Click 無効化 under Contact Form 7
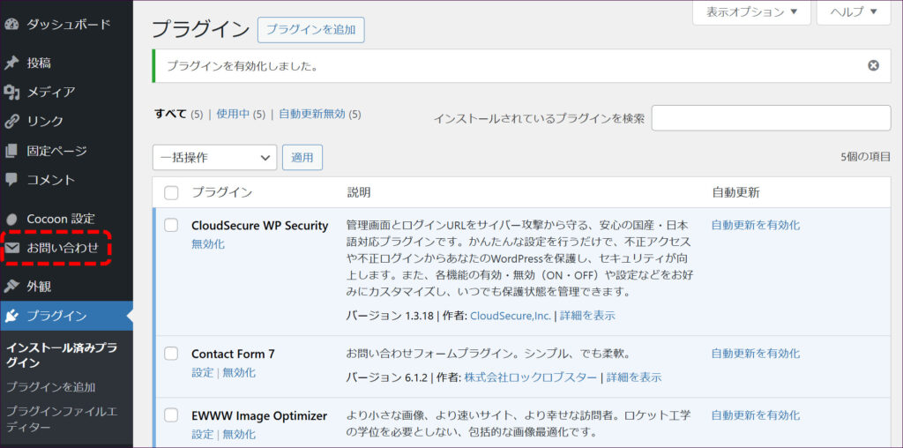The height and width of the screenshot is (448, 903). pos(238,372)
